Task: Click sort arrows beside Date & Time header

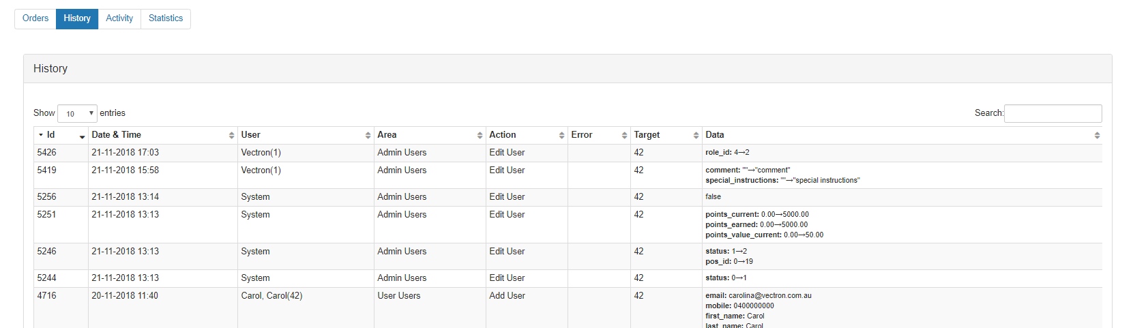Action: tap(231, 136)
